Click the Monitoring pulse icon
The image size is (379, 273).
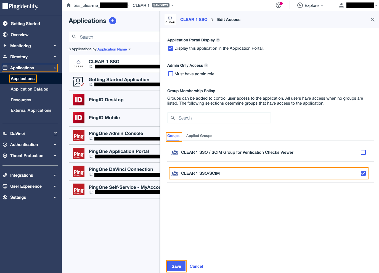5,46
